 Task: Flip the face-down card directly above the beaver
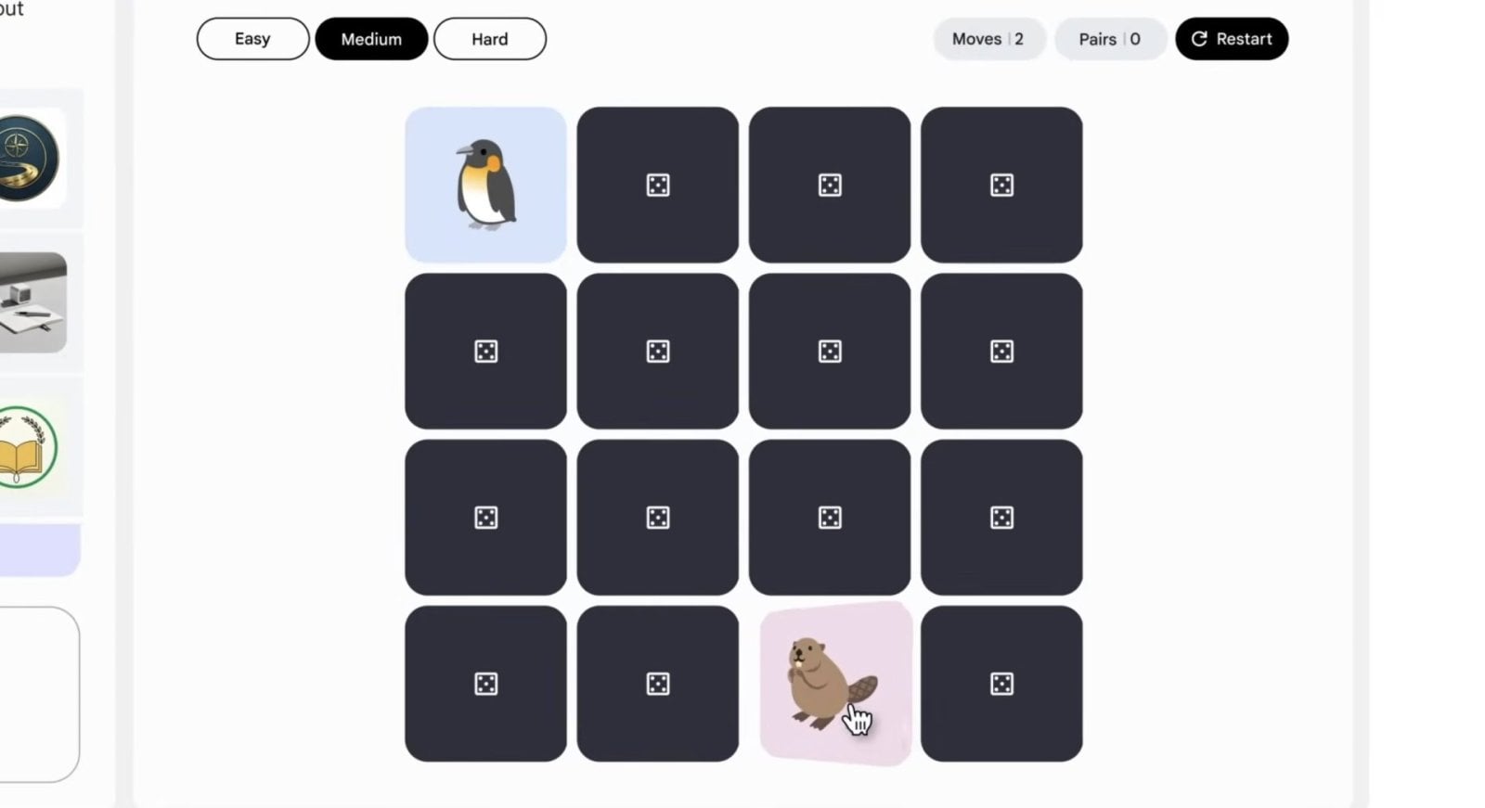(830, 517)
